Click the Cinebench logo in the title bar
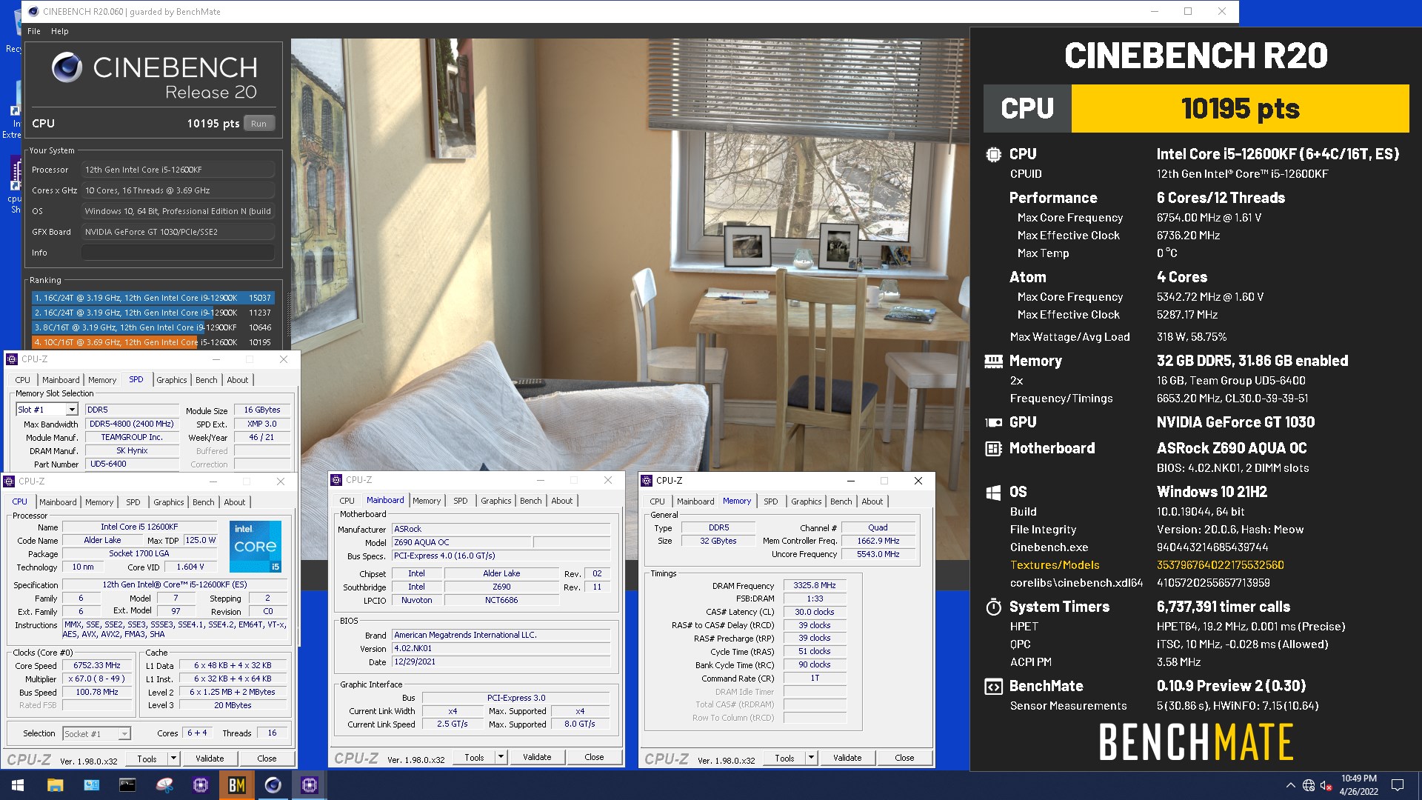This screenshot has height=800, width=1422. 33,11
